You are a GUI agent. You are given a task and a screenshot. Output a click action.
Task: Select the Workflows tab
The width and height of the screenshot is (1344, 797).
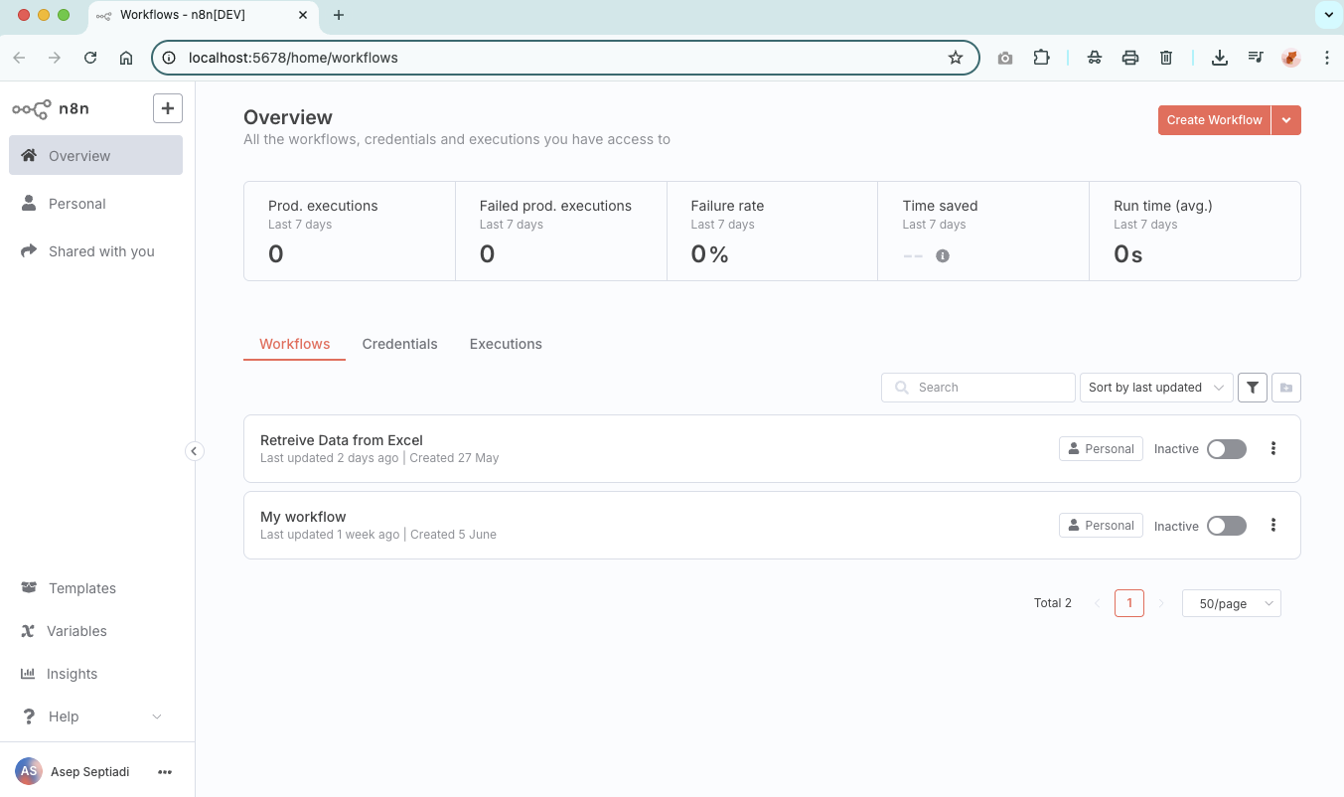(294, 344)
